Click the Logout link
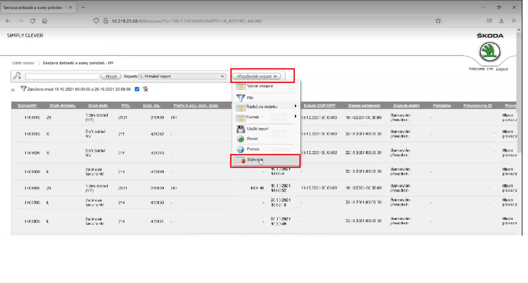Image resolution: width=528 pixels, height=283 pixels. click(x=502, y=69)
